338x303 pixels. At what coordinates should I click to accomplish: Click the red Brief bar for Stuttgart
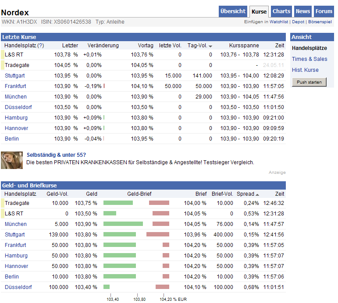[x=158, y=234]
